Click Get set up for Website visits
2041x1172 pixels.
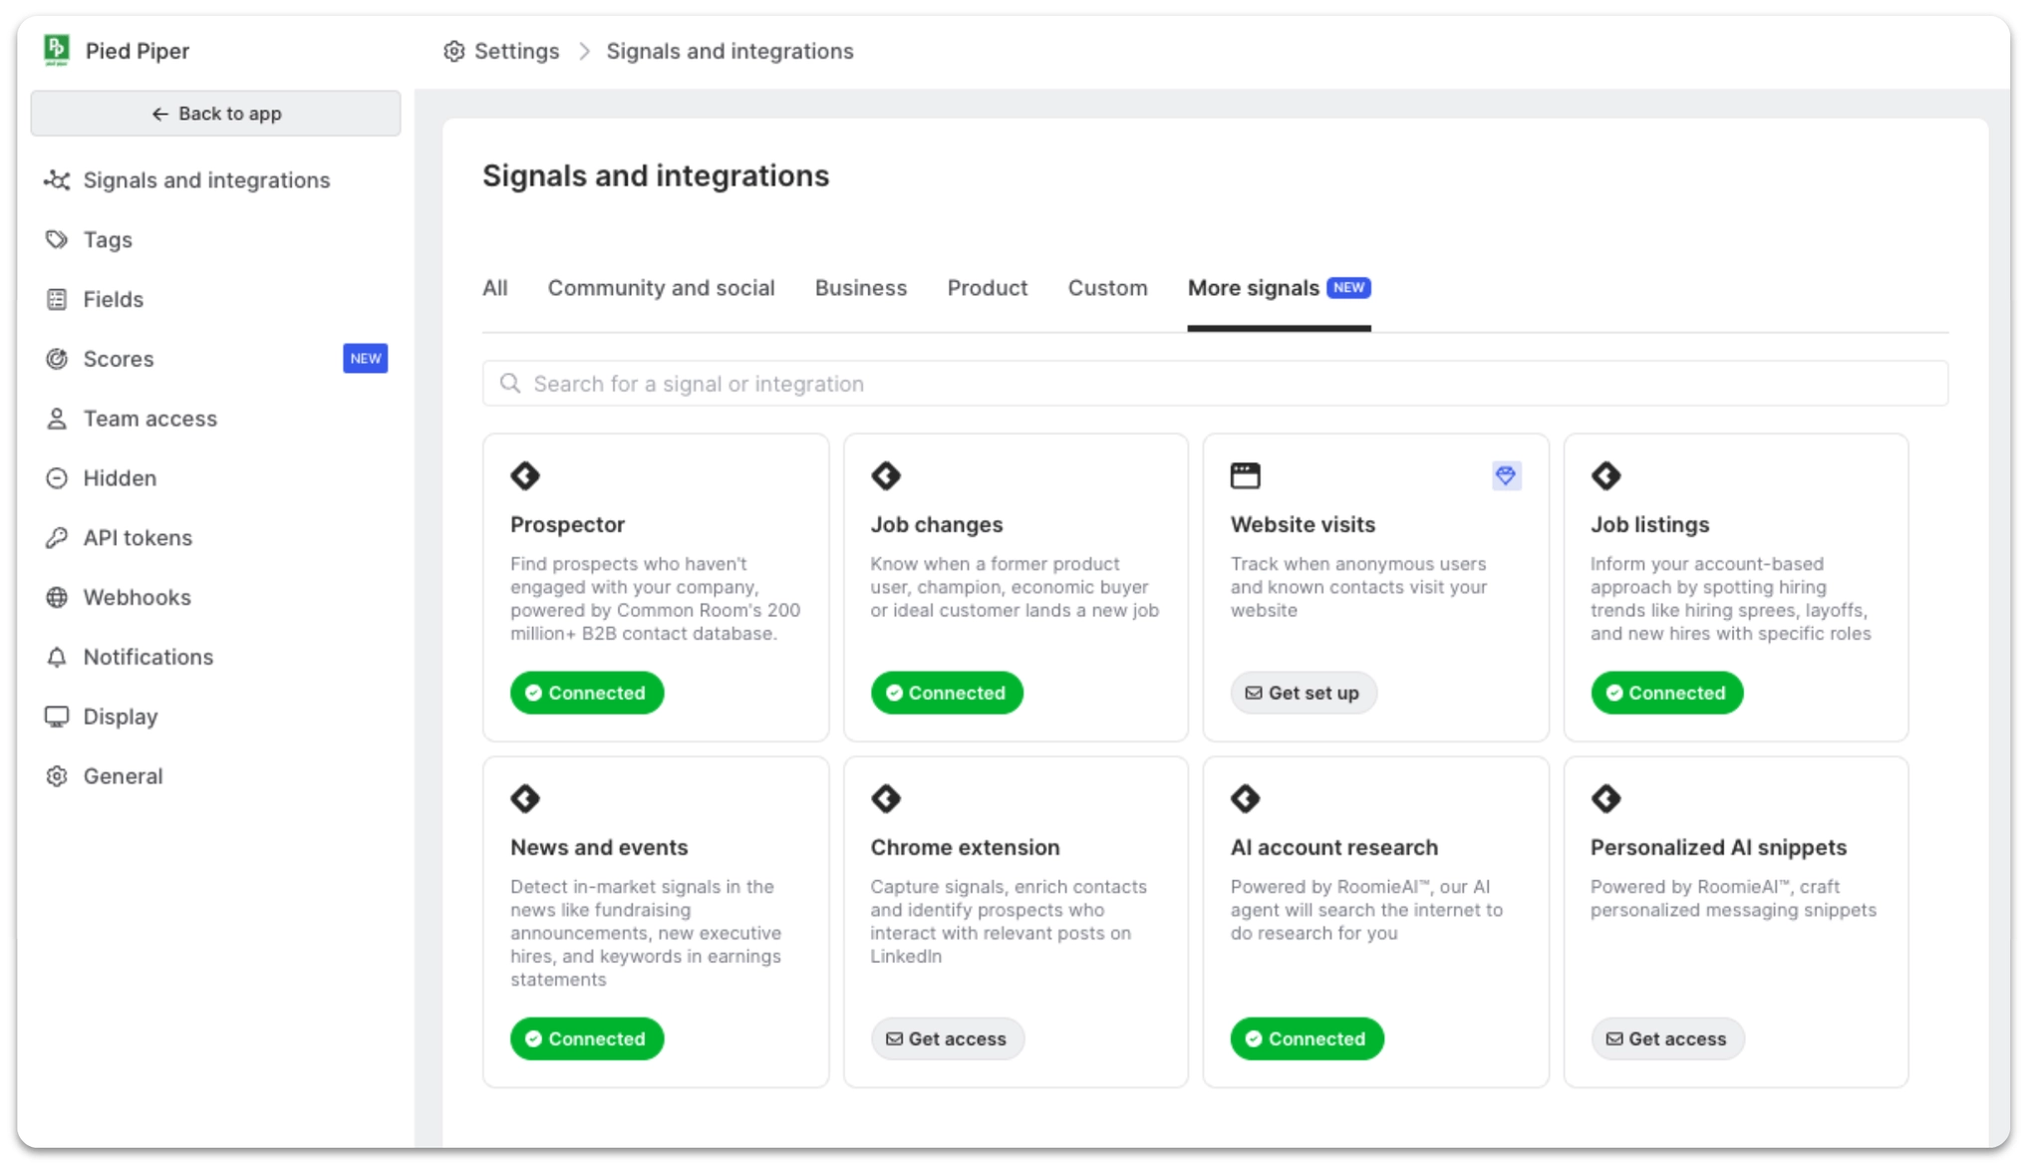1303,693
